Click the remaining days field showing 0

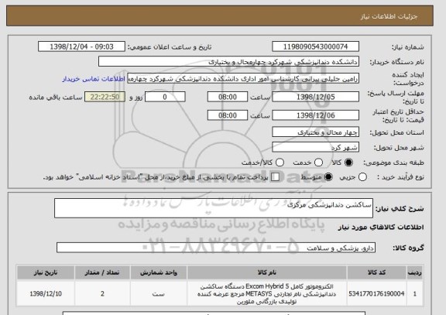tap(165, 97)
